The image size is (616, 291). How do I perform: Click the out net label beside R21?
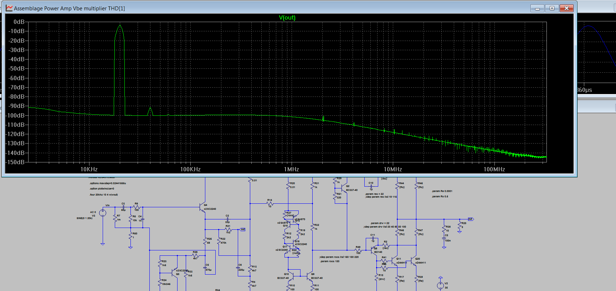click(x=242, y=229)
